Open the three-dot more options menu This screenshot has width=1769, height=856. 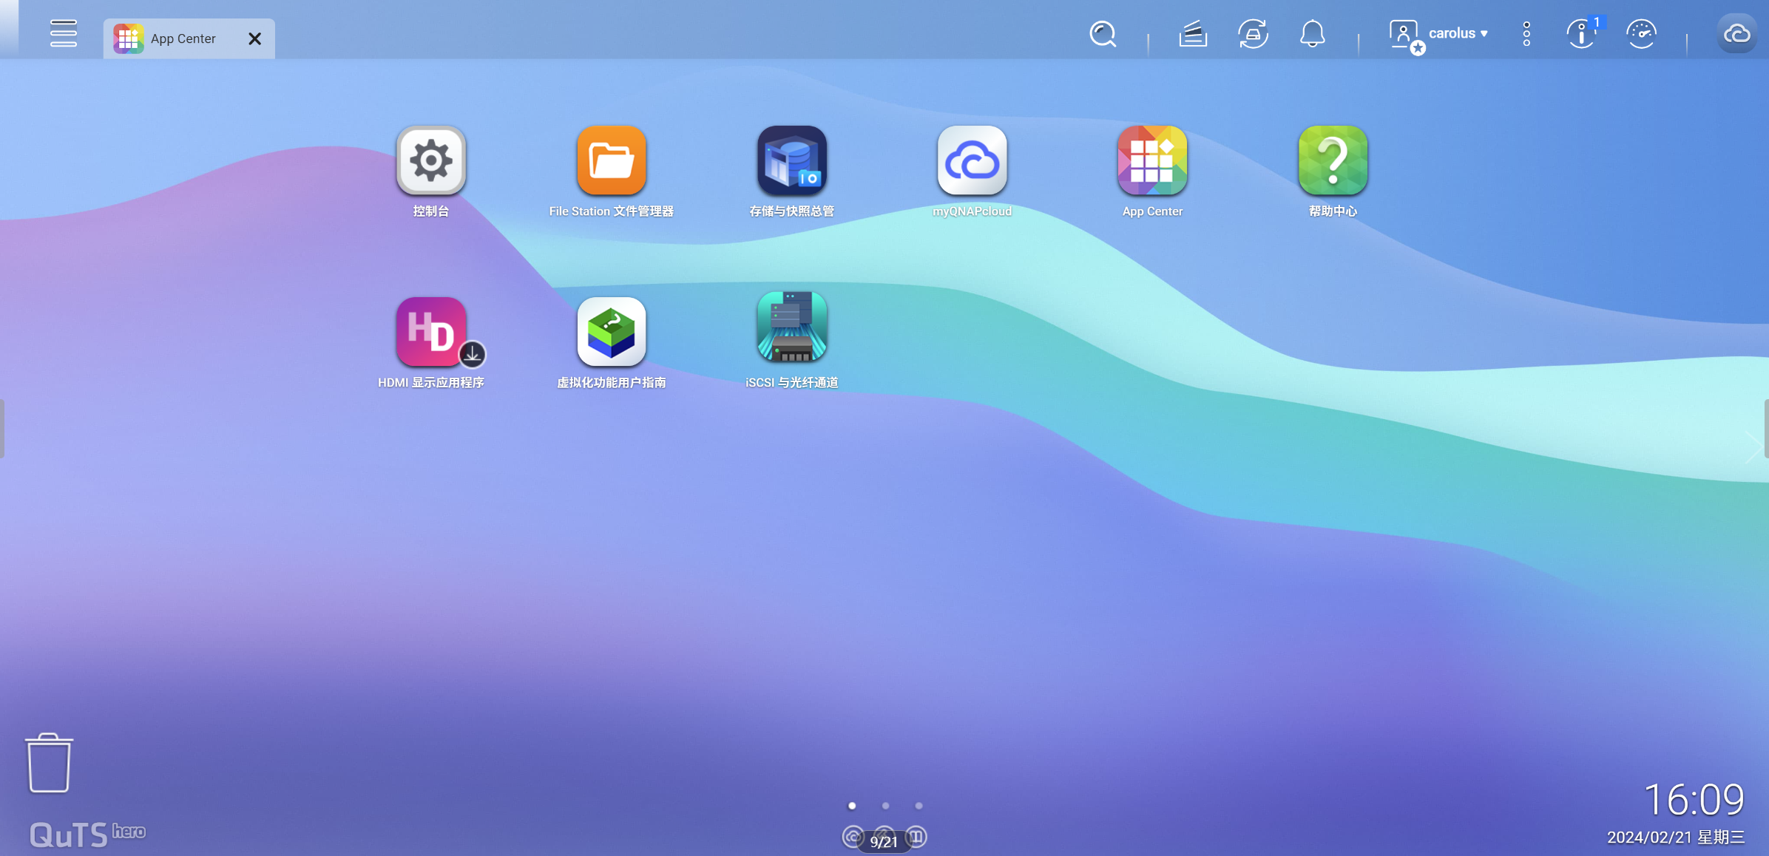[x=1526, y=34]
